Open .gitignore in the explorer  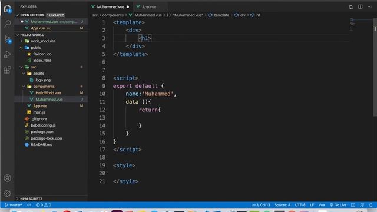pos(39,119)
